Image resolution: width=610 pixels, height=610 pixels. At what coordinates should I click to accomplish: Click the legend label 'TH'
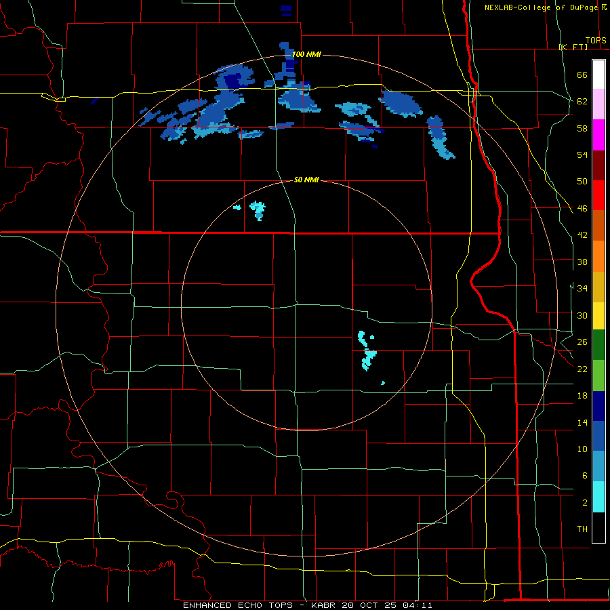[x=582, y=529]
